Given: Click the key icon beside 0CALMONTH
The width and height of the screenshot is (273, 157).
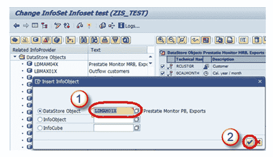Looking at the screenshot, I should tap(170, 73).
